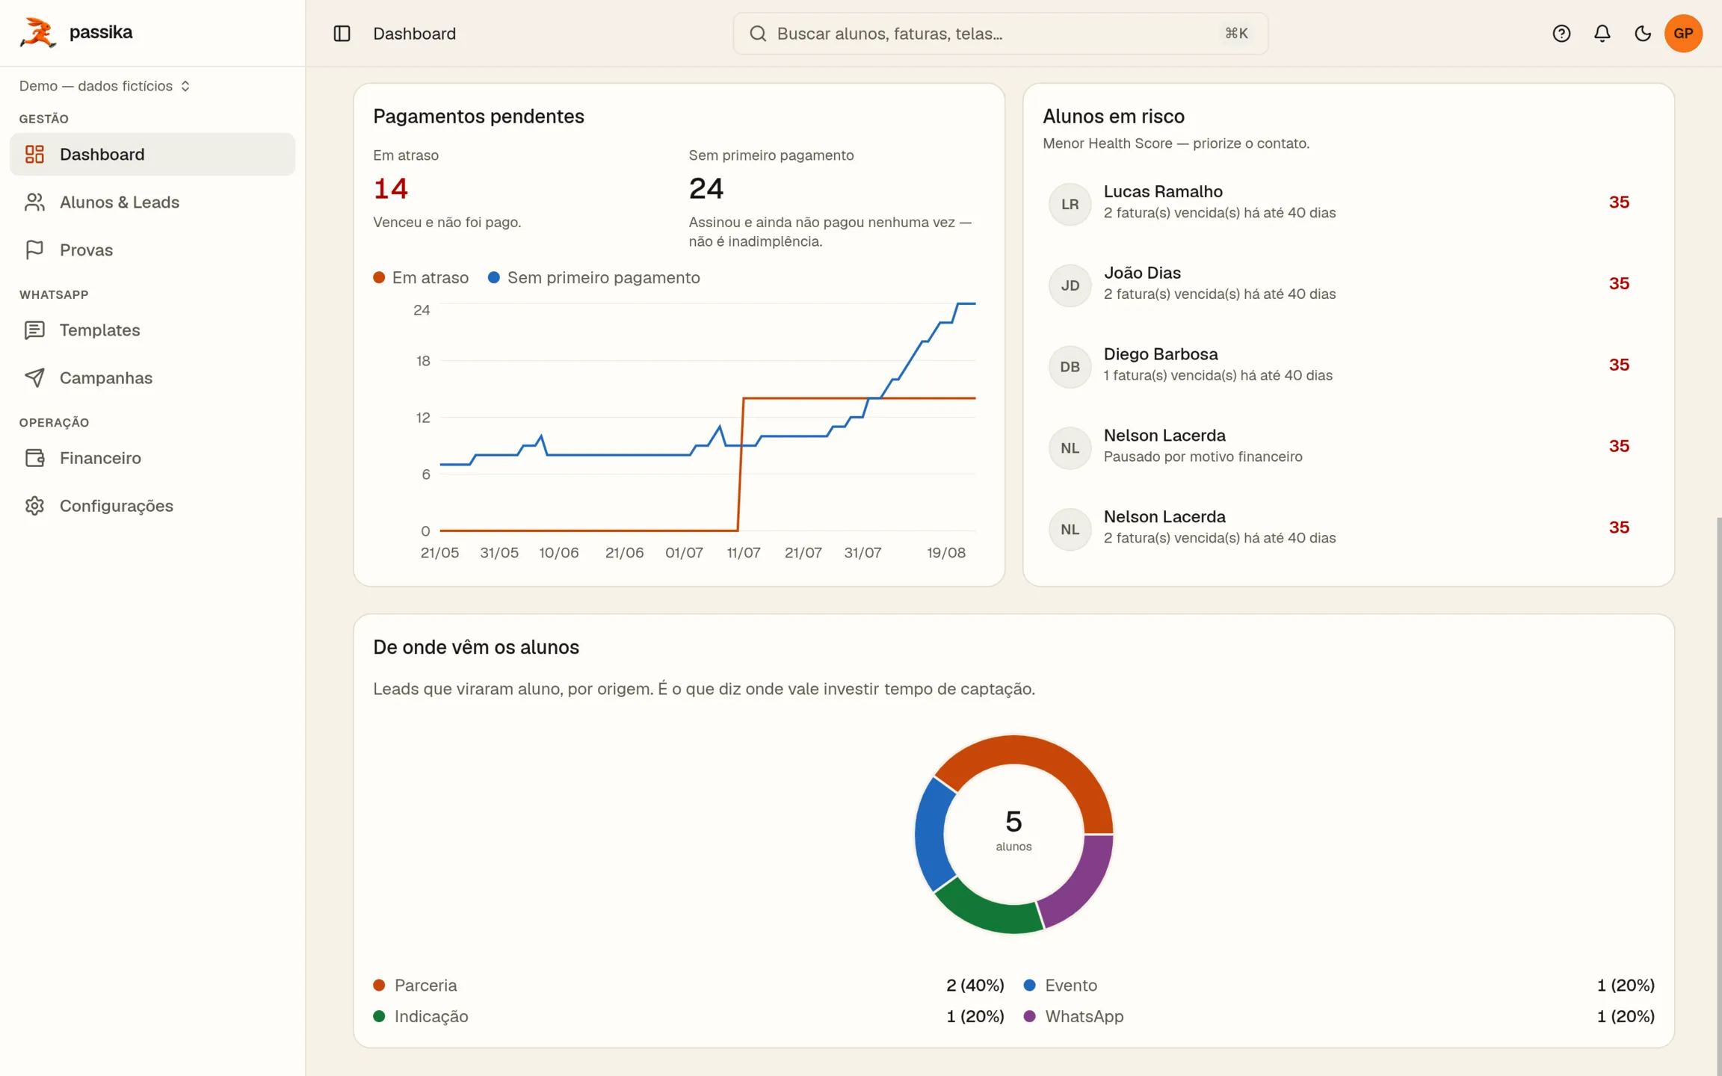The width and height of the screenshot is (1722, 1076).
Task: Open GP user avatar menu
Action: (1683, 34)
